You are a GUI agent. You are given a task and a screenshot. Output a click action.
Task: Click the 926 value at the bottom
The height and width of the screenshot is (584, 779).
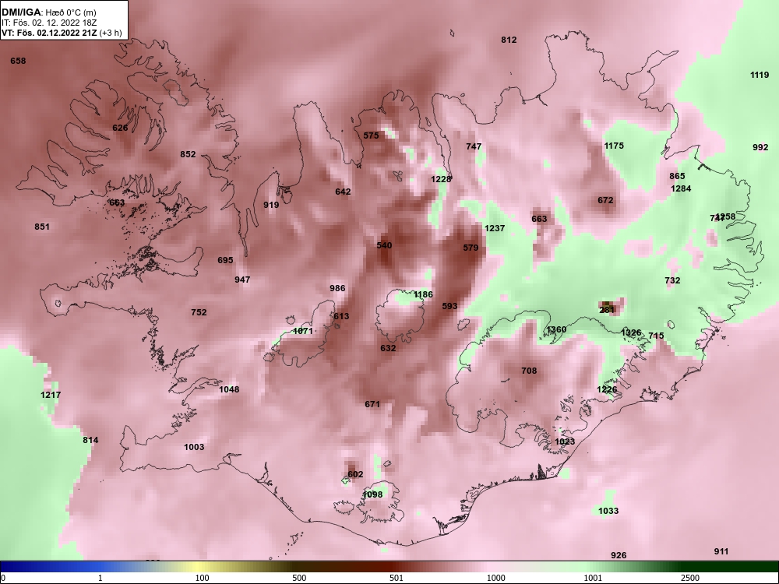[619, 556]
